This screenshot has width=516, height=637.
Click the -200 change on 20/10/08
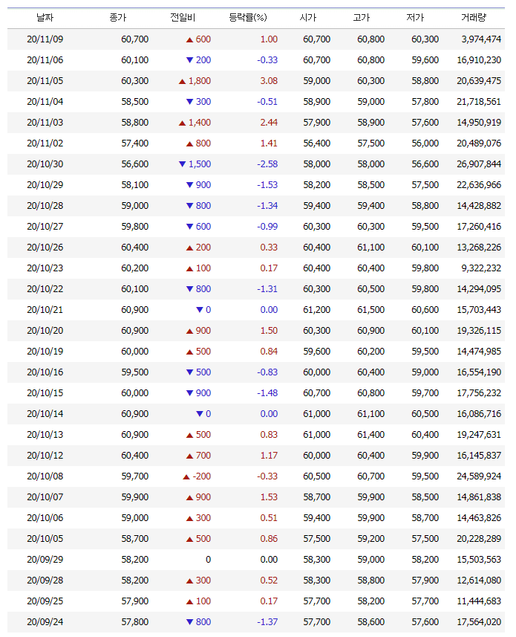coord(197,476)
